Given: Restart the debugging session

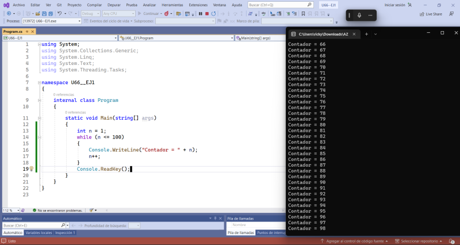Looking at the screenshot, I should (214, 13).
